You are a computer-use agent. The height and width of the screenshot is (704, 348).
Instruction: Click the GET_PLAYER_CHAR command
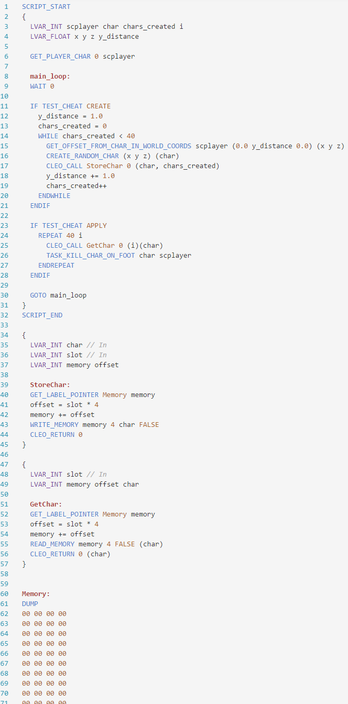click(x=60, y=57)
